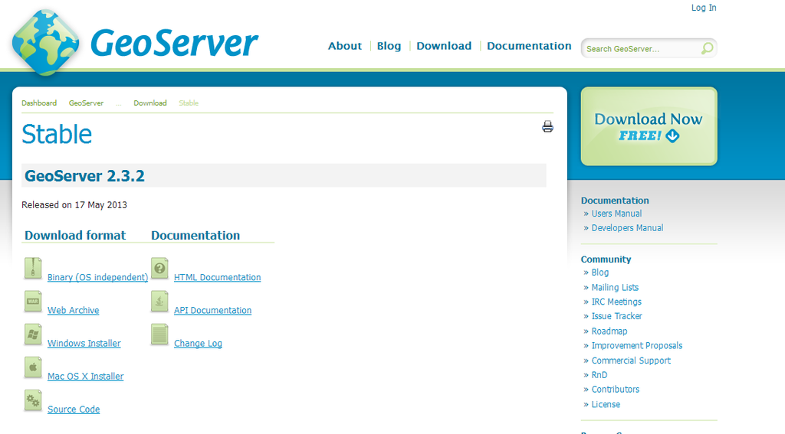Open Roadmap link
The image size is (785, 434).
[609, 331]
